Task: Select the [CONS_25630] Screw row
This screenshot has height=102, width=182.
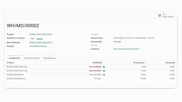Action: point(91,78)
